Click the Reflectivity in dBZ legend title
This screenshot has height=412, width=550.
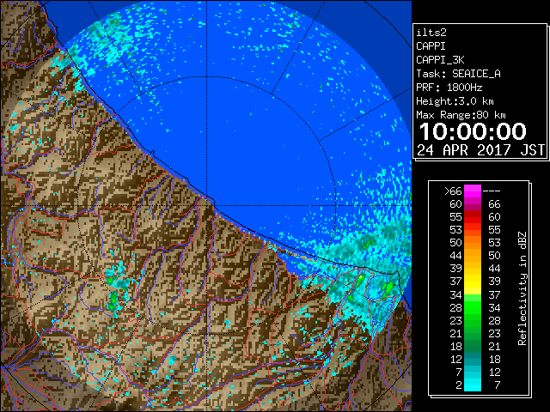(522, 288)
